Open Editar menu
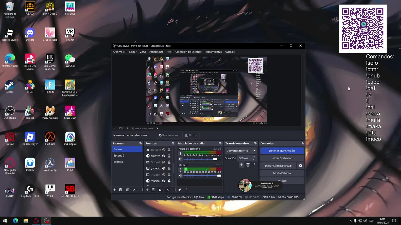This screenshot has height=225, width=401. point(133,52)
